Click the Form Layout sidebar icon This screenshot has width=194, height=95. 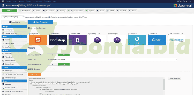tap(3, 30)
